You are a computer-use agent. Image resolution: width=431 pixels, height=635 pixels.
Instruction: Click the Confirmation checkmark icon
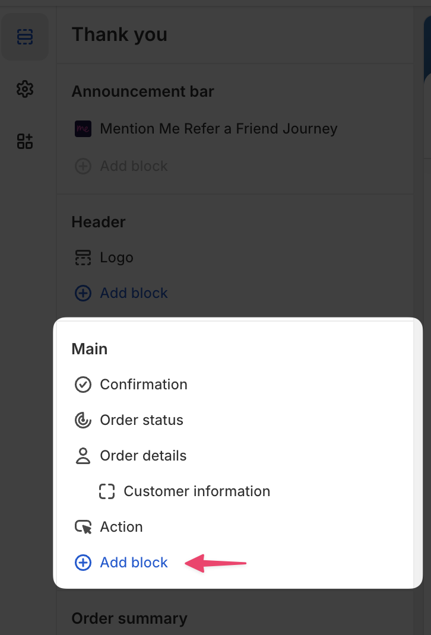pos(83,385)
